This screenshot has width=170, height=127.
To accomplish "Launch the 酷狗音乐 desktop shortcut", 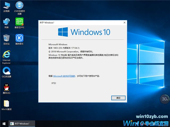I will click(19, 39).
